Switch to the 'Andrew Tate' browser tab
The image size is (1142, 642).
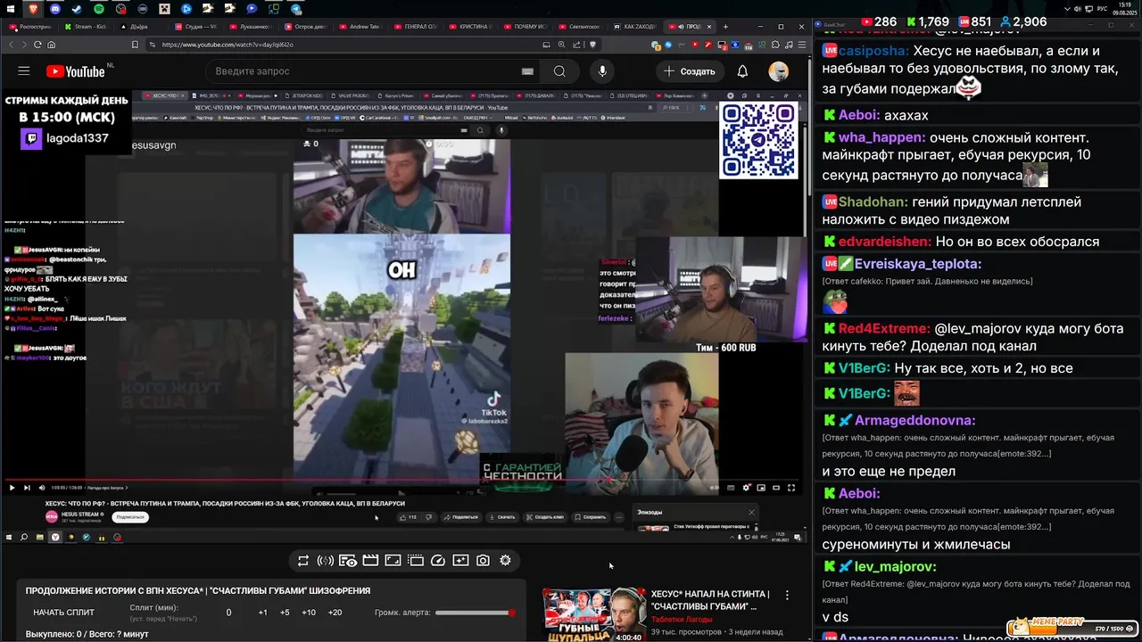click(361, 27)
